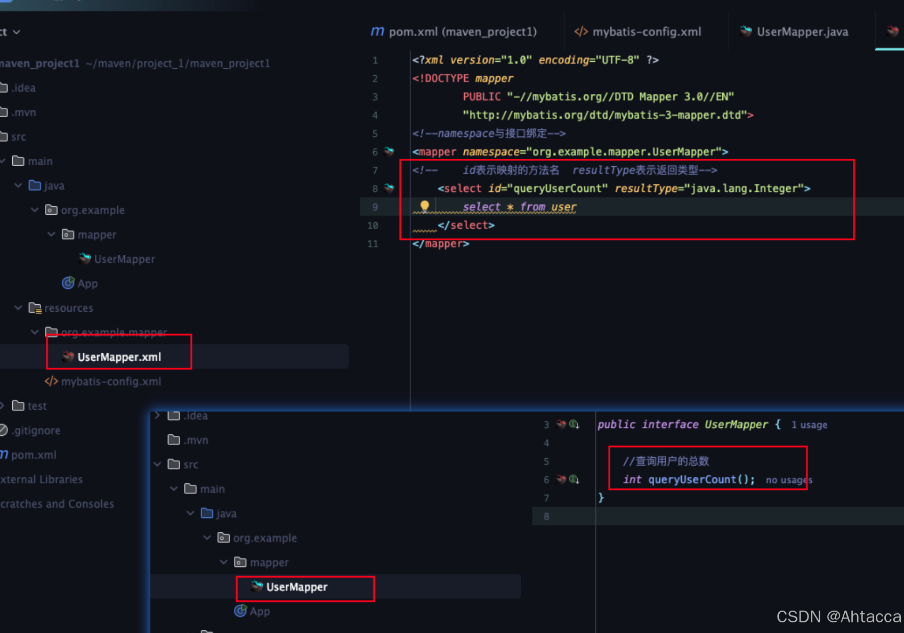The width and height of the screenshot is (904, 633).
Task: Collapse the main chevron in lower project tree
Action: (x=174, y=489)
